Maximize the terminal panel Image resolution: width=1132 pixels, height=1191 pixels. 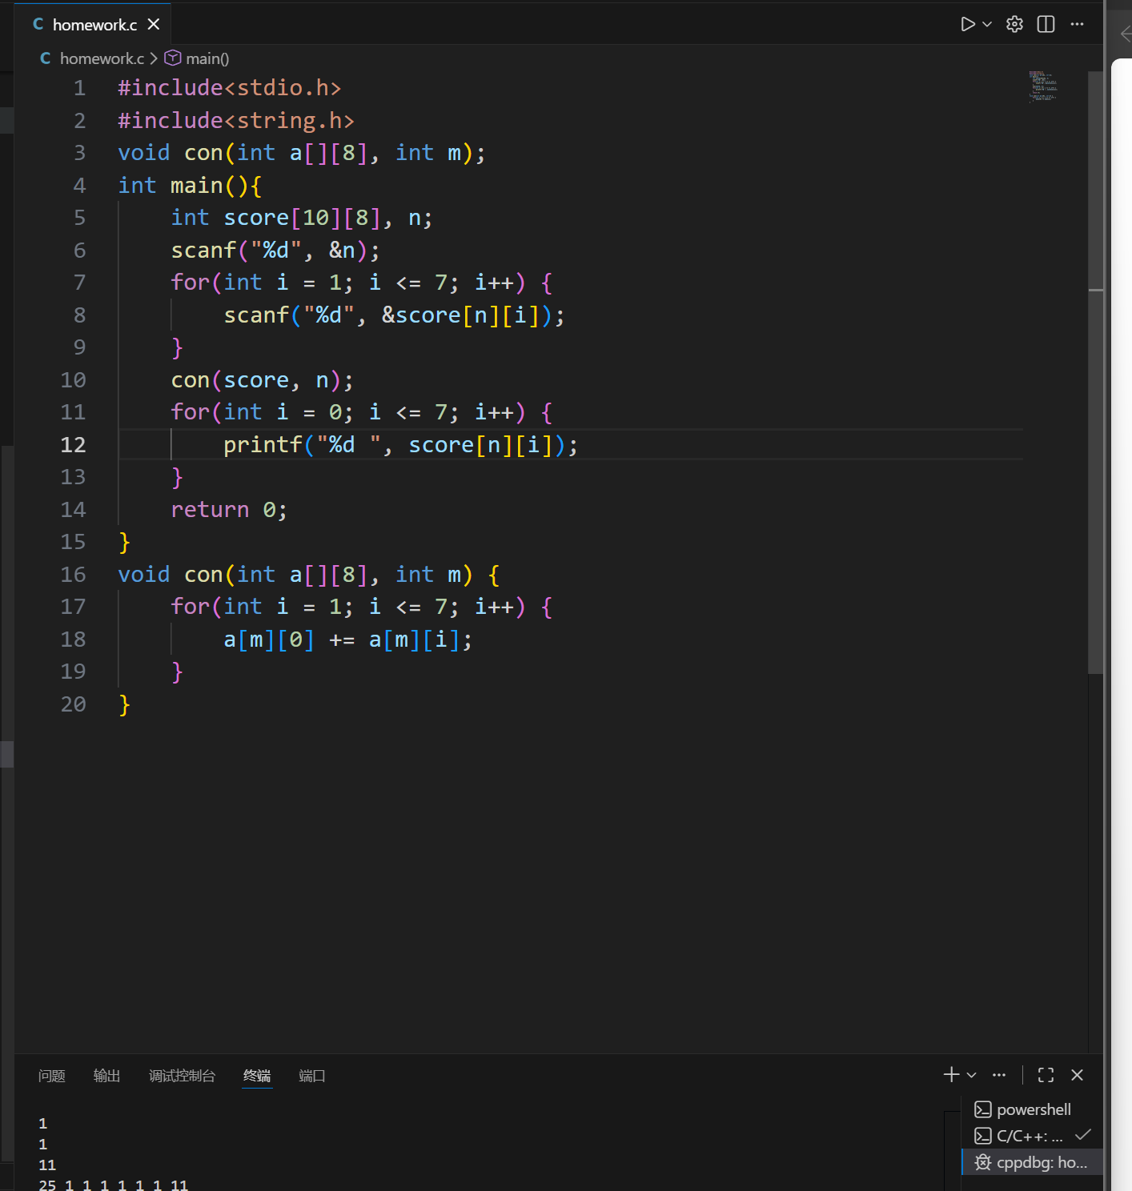[1046, 1075]
